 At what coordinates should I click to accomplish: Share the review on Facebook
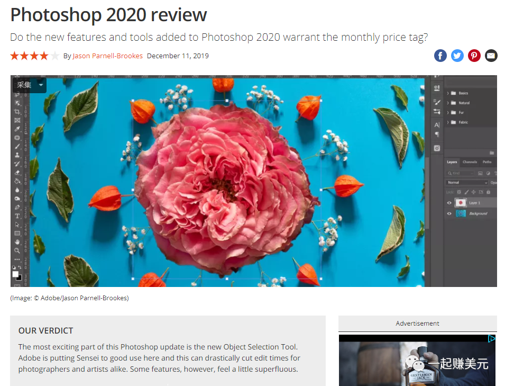[440, 56]
